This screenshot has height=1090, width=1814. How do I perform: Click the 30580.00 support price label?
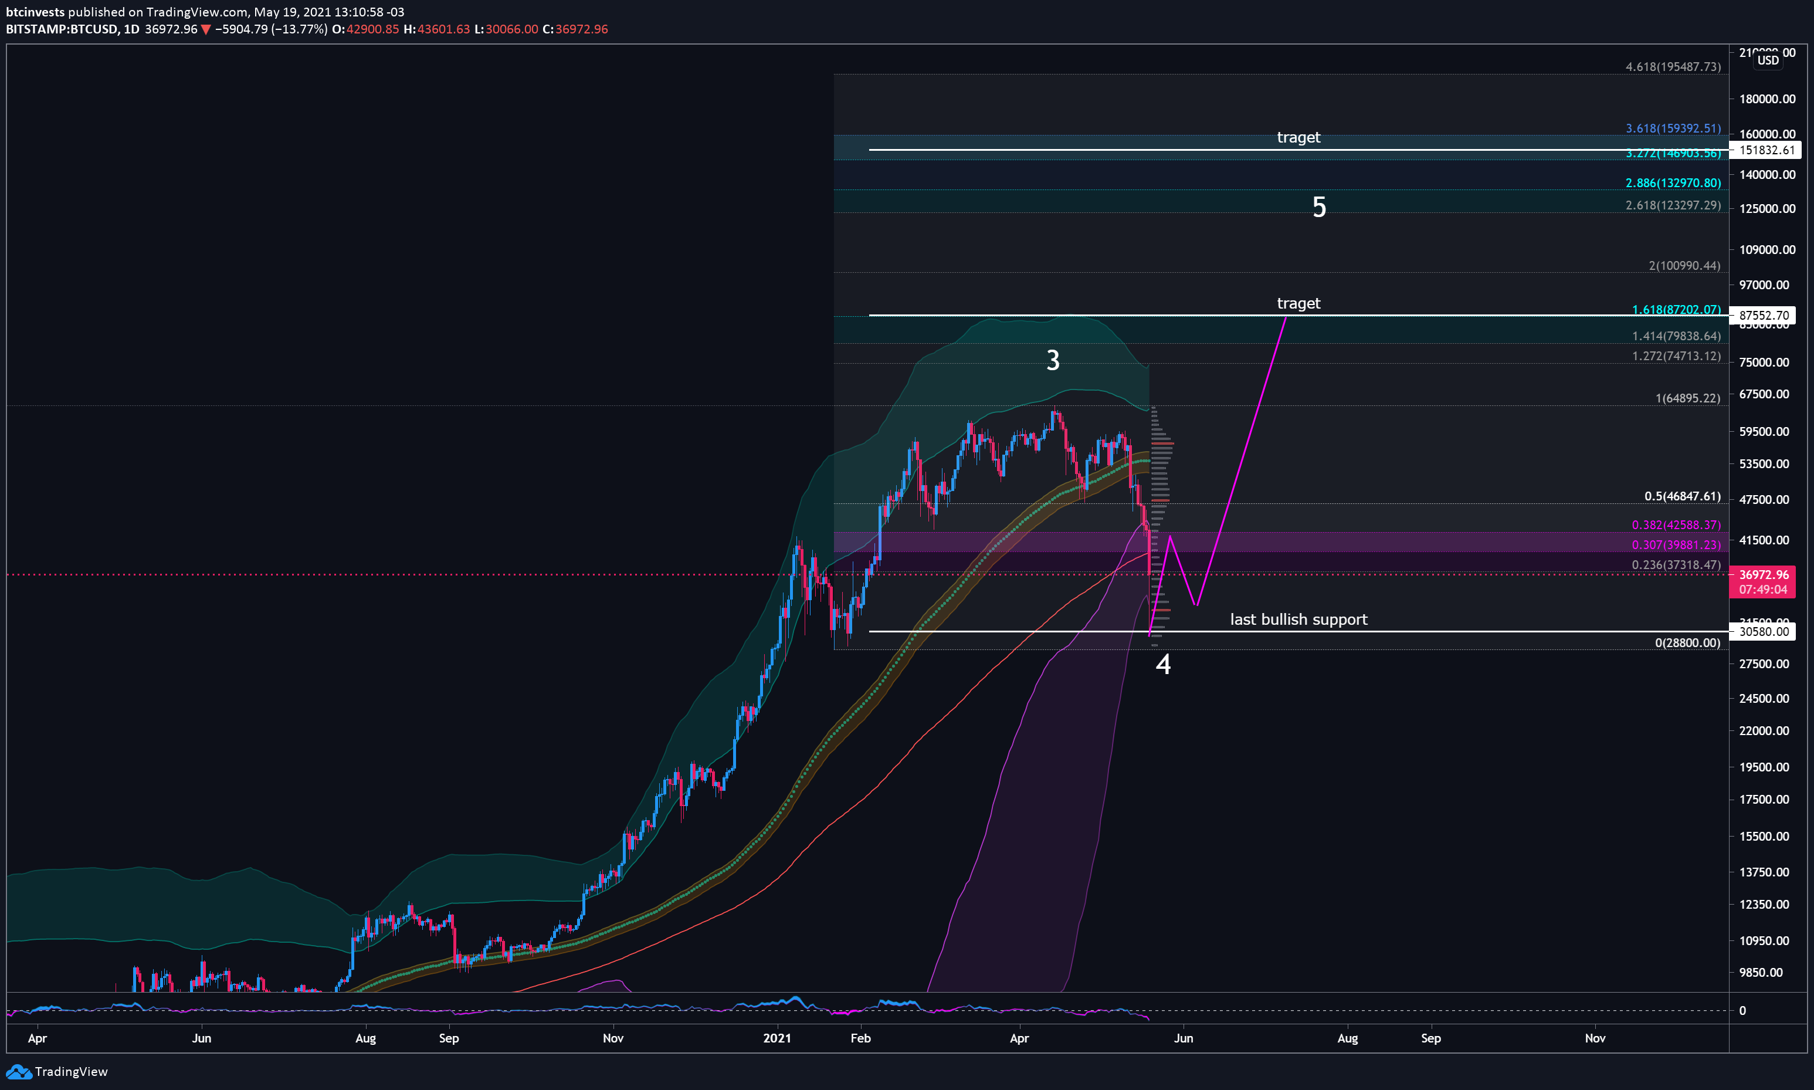[1762, 632]
